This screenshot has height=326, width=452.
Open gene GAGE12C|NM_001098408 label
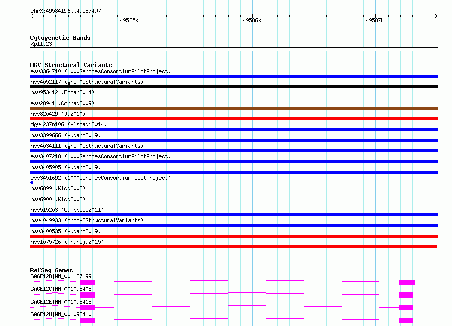coord(61,289)
